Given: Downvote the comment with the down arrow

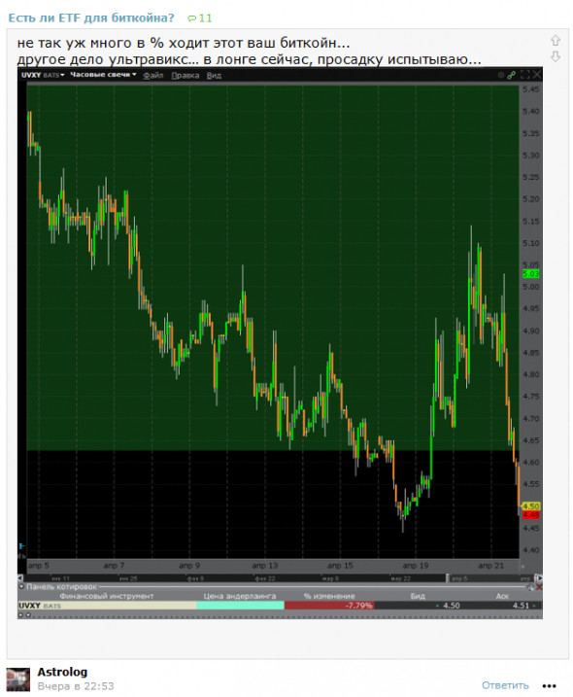Looking at the screenshot, I should coord(555,56).
